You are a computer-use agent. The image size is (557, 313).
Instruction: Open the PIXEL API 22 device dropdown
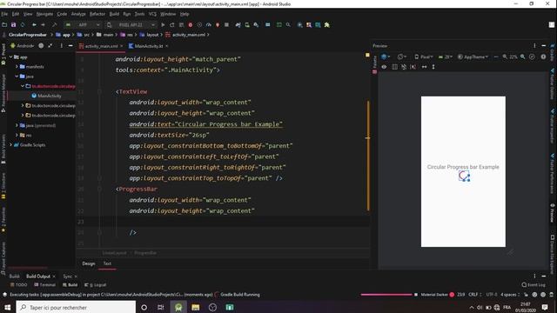tap(131, 25)
